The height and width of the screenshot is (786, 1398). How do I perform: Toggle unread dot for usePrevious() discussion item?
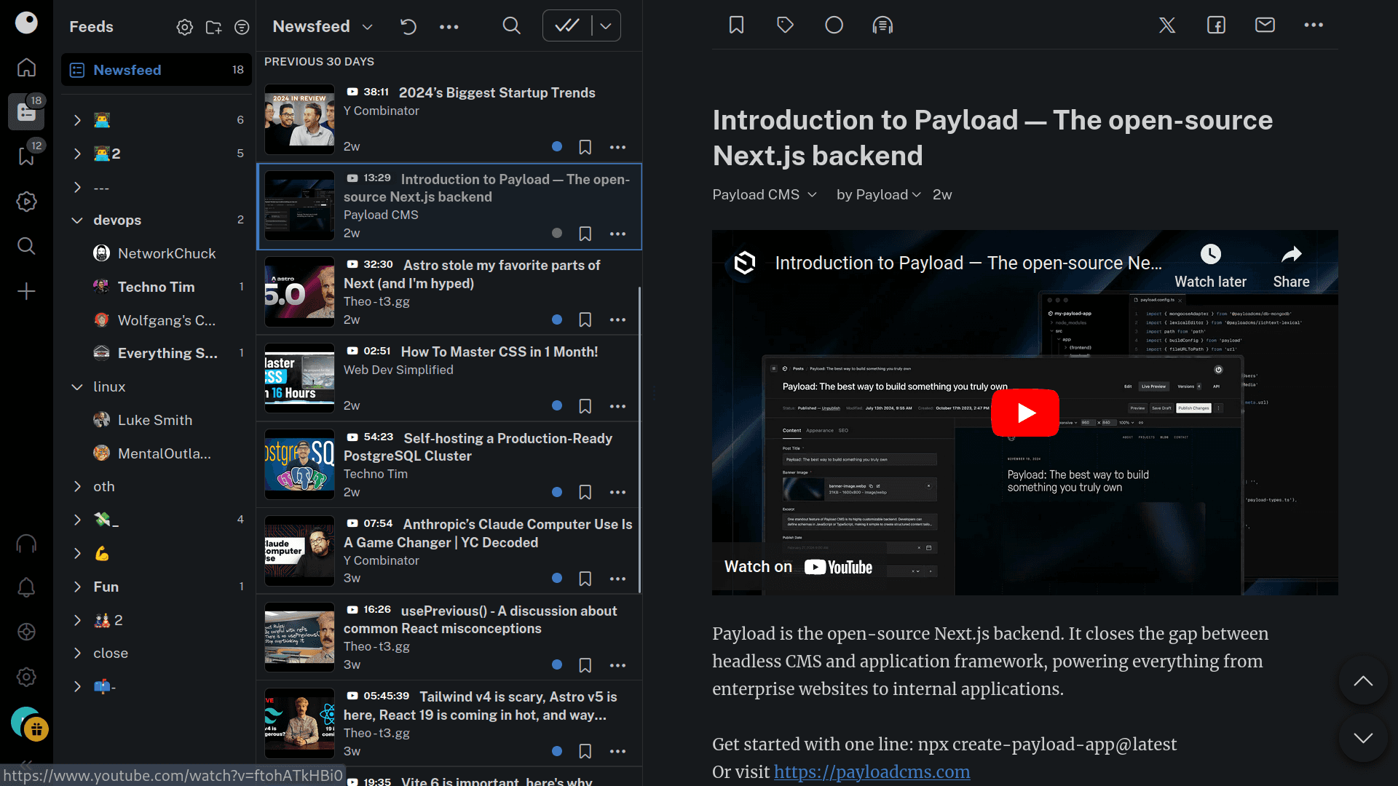557,664
